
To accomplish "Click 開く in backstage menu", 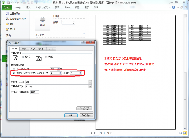I will pos(9,24).
